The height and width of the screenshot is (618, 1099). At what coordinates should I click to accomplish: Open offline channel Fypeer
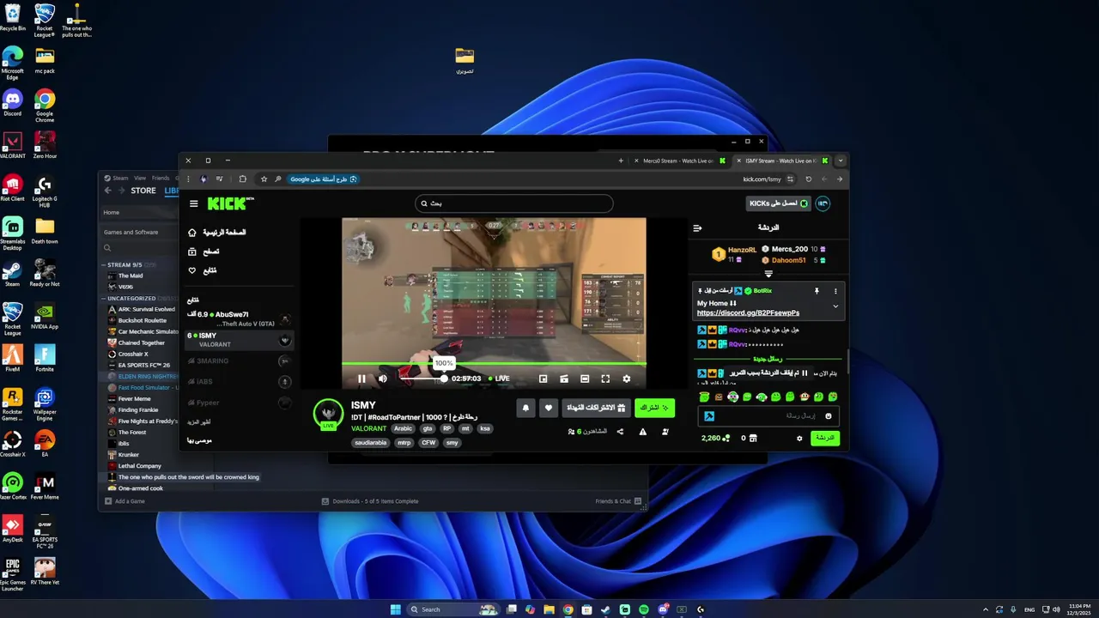pos(239,402)
